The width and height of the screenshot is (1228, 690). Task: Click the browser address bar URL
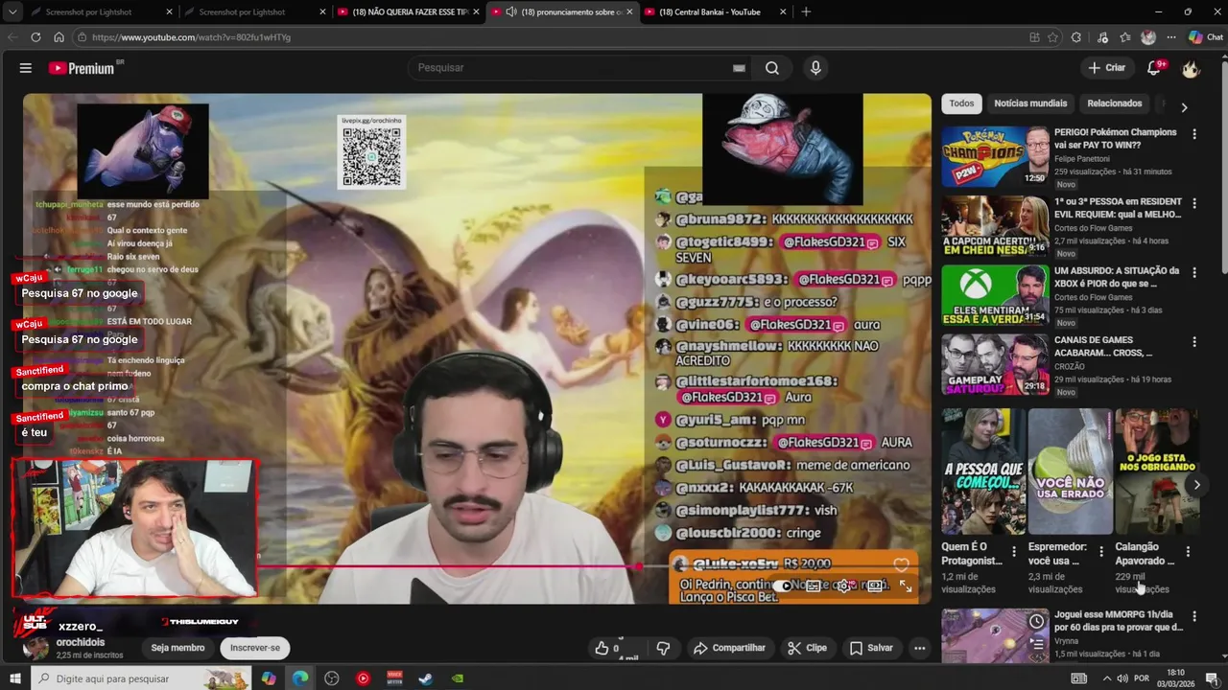coord(192,37)
